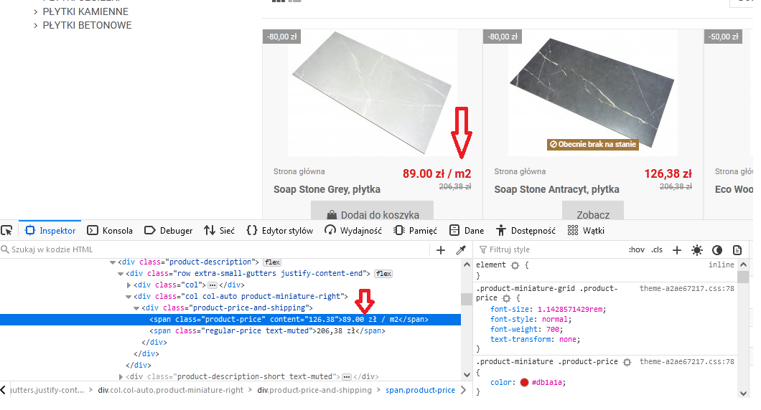
Task: Edit the font-weight 700 value
Action: click(554, 330)
